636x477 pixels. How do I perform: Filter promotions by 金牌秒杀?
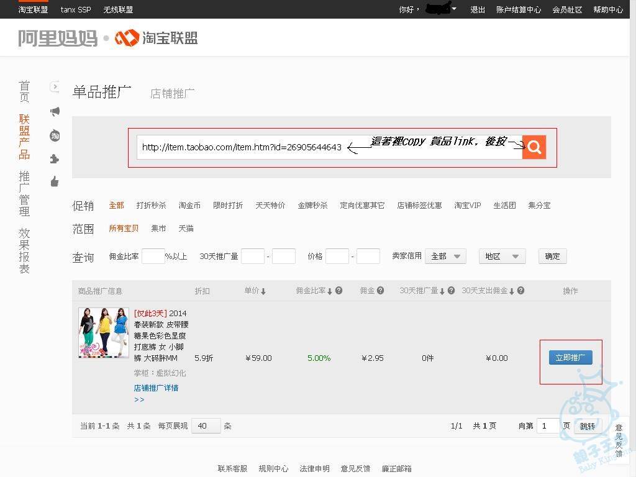pos(313,205)
